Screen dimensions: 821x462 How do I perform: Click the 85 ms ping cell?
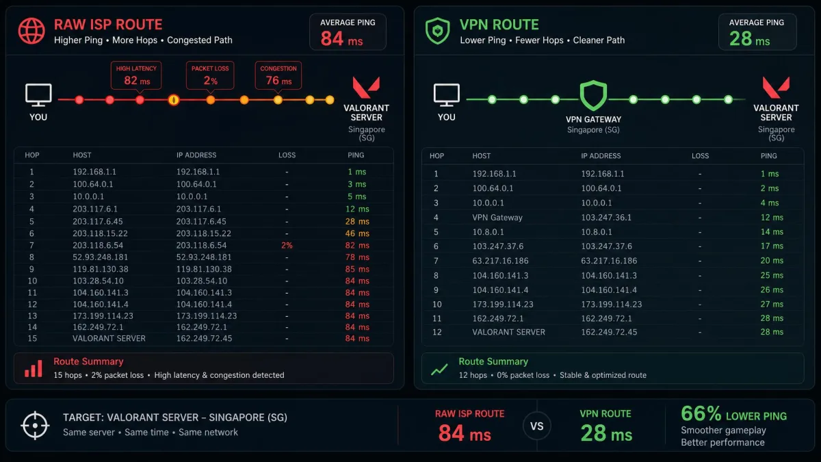point(357,269)
